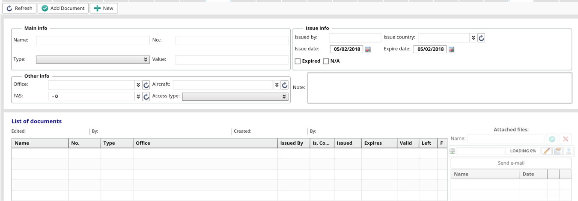Click the paste clipboard icon for attached files
578x201 pixels.
pos(557,151)
